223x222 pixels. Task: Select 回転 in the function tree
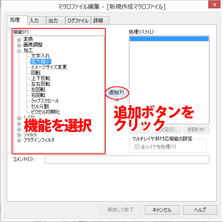click(36, 73)
